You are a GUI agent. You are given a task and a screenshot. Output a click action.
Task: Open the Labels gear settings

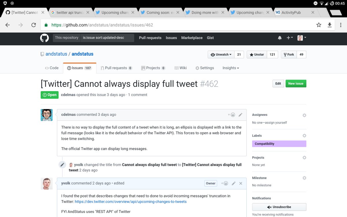(x=304, y=135)
